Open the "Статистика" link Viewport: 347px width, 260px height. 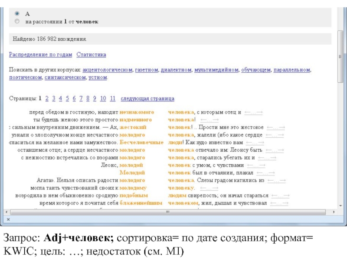[91, 55]
